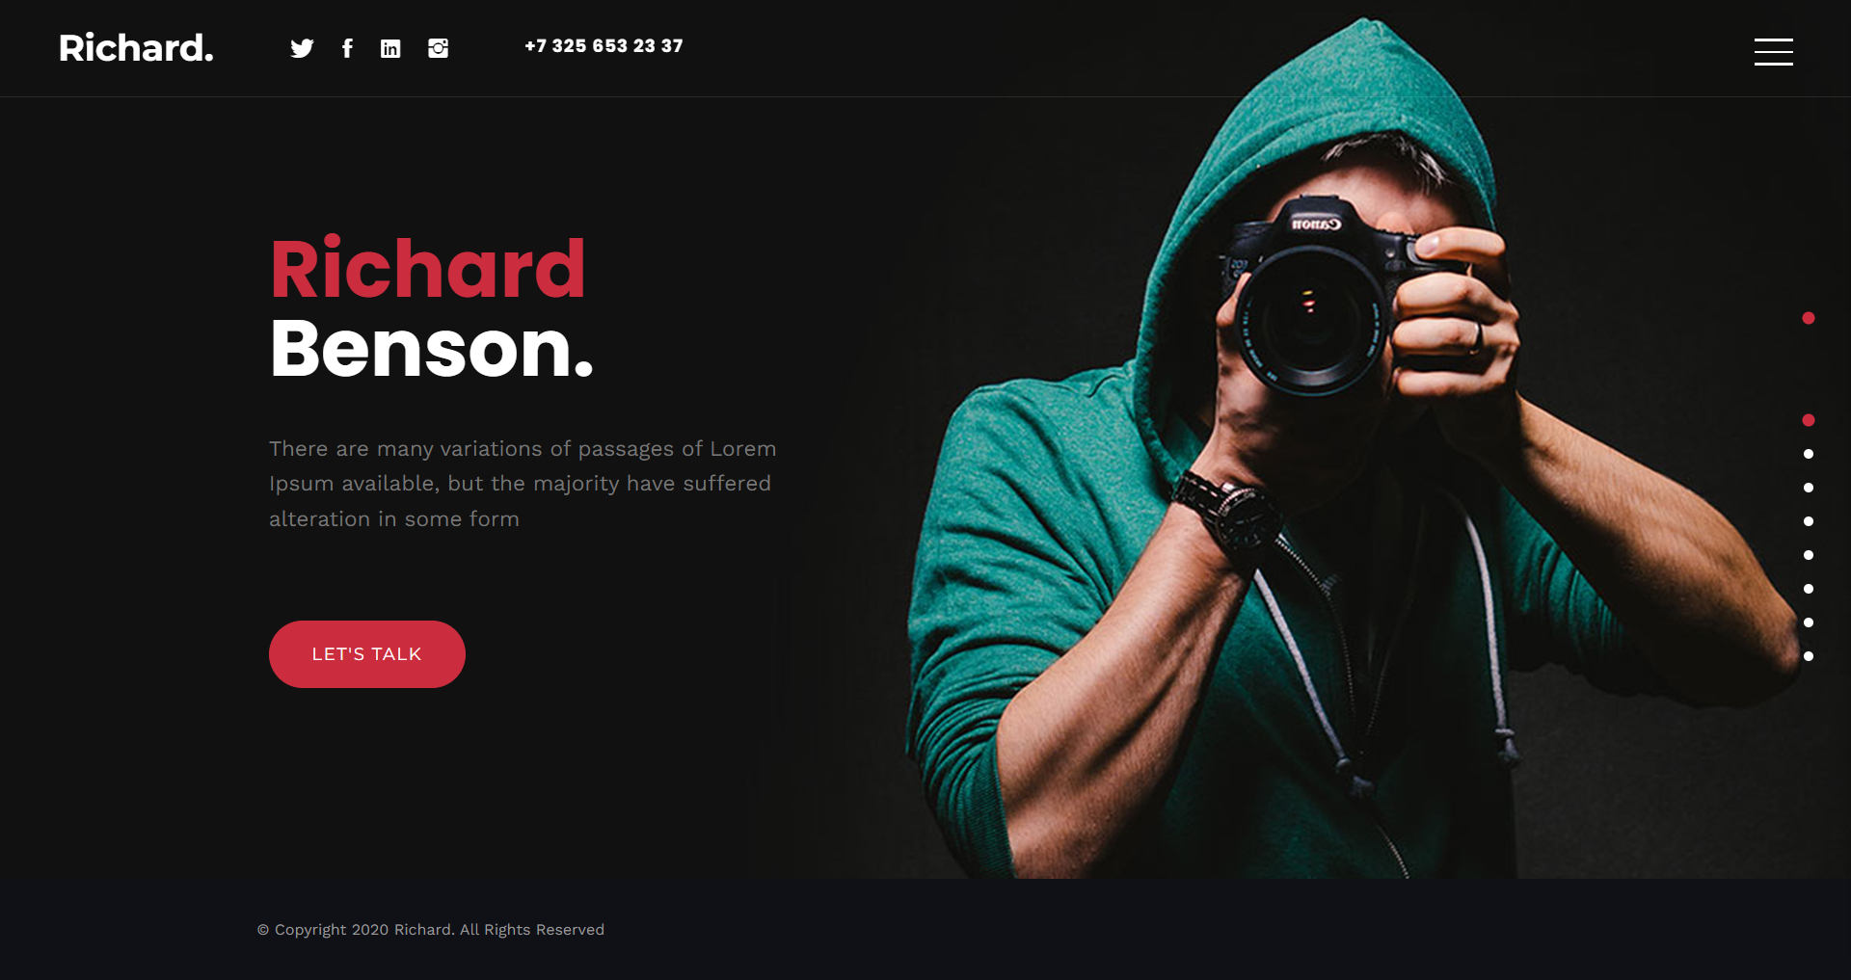This screenshot has width=1851, height=980.
Task: Go to last section navigation dot
Action: tap(1809, 656)
